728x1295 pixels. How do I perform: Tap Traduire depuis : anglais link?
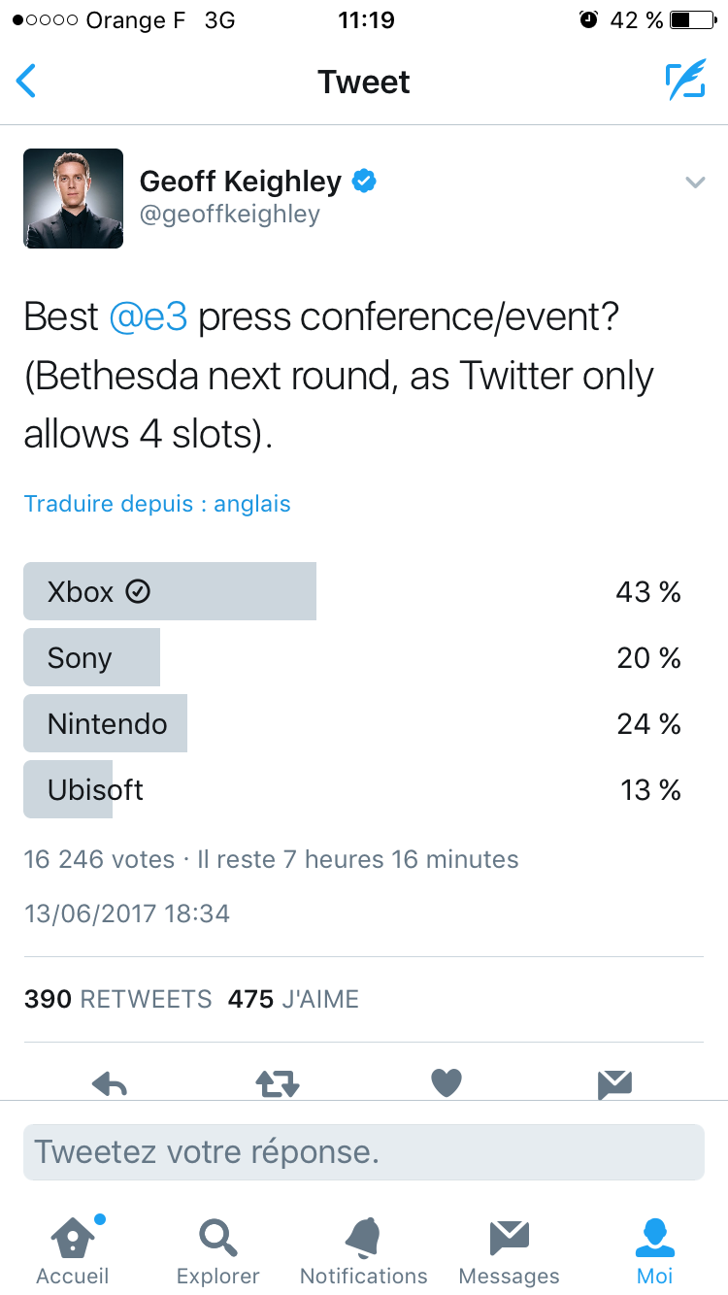[x=157, y=504]
